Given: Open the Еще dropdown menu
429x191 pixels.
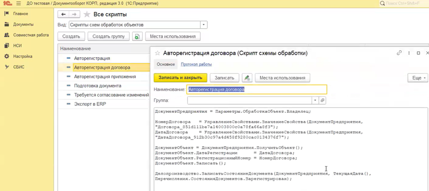Looking at the screenshot, I should [x=418, y=78].
